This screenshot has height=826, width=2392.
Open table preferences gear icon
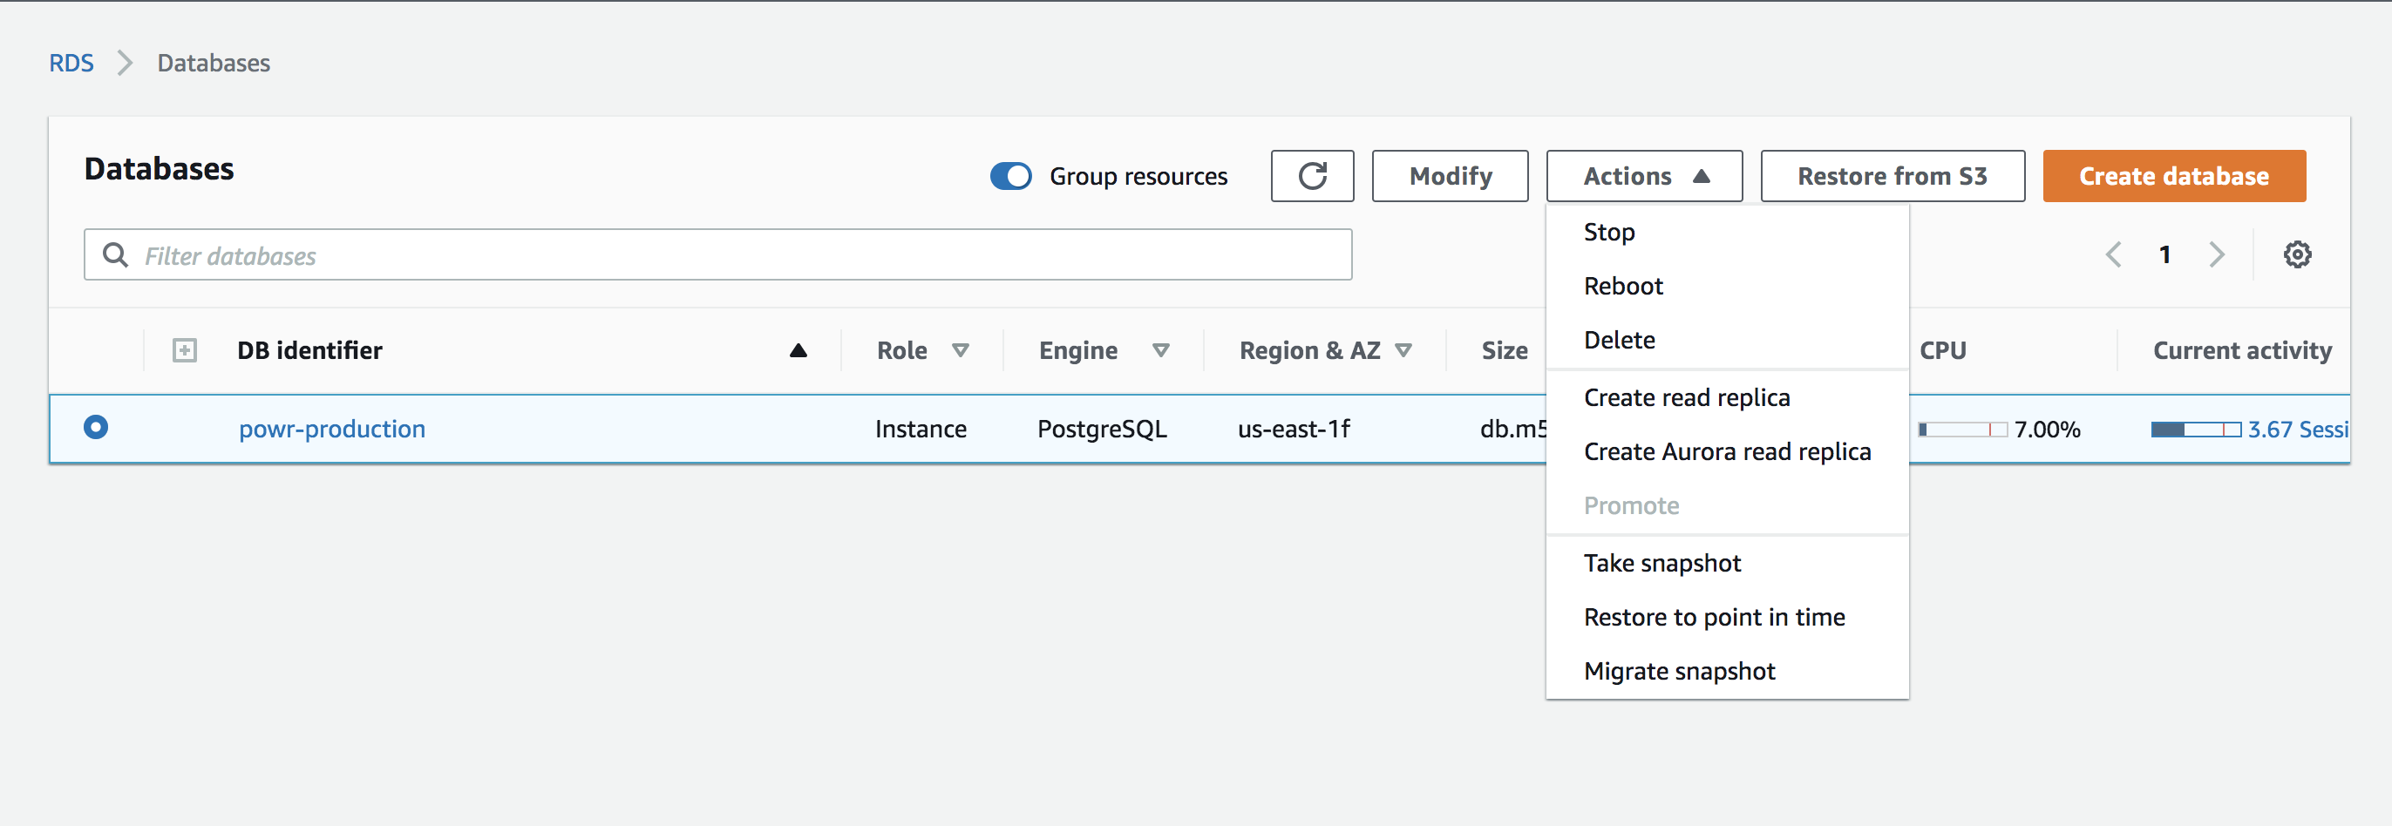(x=2296, y=254)
